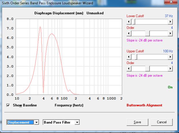Decrease Upper Cutoff with left arrow
Viewport: 179px width, 133px height.
(129, 57)
